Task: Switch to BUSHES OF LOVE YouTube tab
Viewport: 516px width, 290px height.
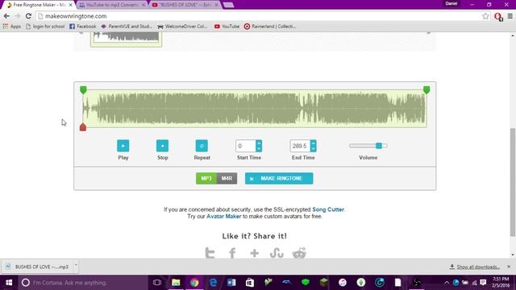Action: pyautogui.click(x=185, y=5)
